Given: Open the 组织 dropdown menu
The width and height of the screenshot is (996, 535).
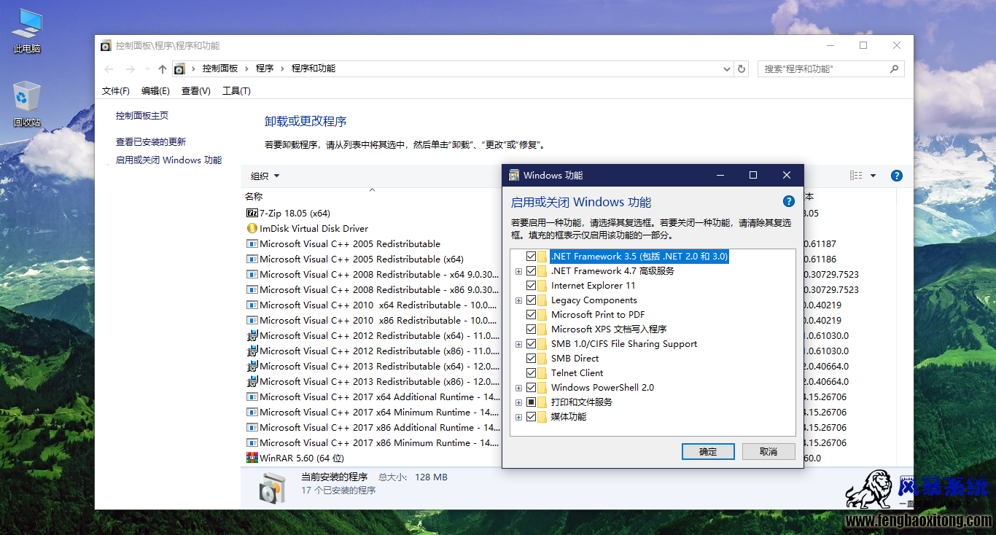Looking at the screenshot, I should coord(265,176).
